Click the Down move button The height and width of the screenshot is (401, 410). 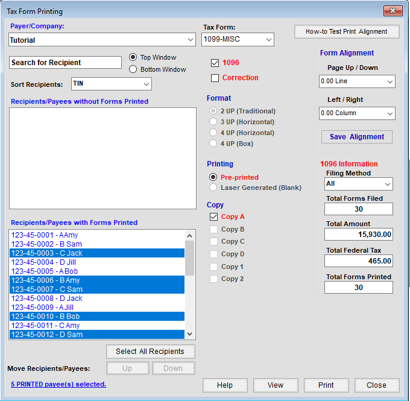174,368
